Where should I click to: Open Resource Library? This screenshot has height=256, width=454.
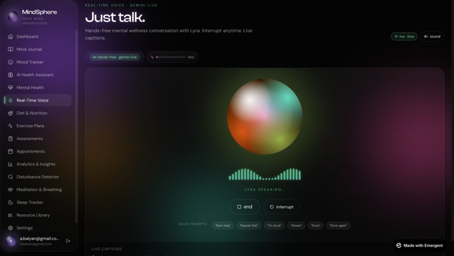(38, 215)
